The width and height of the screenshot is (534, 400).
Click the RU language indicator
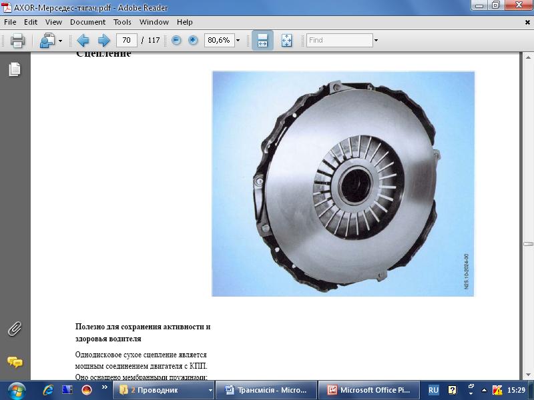pos(433,390)
